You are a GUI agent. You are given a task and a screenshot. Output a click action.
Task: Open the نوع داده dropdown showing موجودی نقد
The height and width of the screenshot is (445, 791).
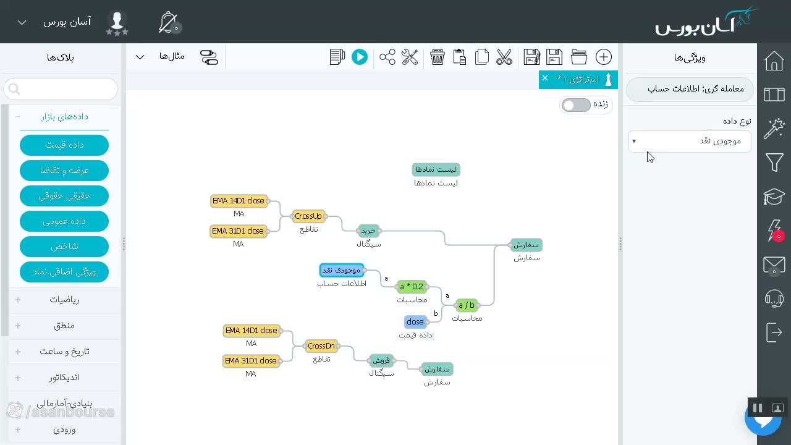(690, 141)
